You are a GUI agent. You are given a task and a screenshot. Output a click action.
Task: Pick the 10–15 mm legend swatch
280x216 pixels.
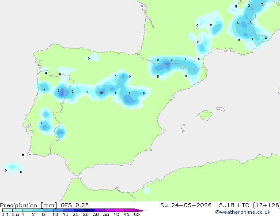coord(59,210)
